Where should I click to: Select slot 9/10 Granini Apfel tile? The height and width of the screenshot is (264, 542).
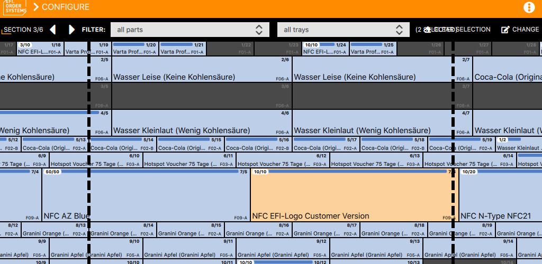pos(96,248)
